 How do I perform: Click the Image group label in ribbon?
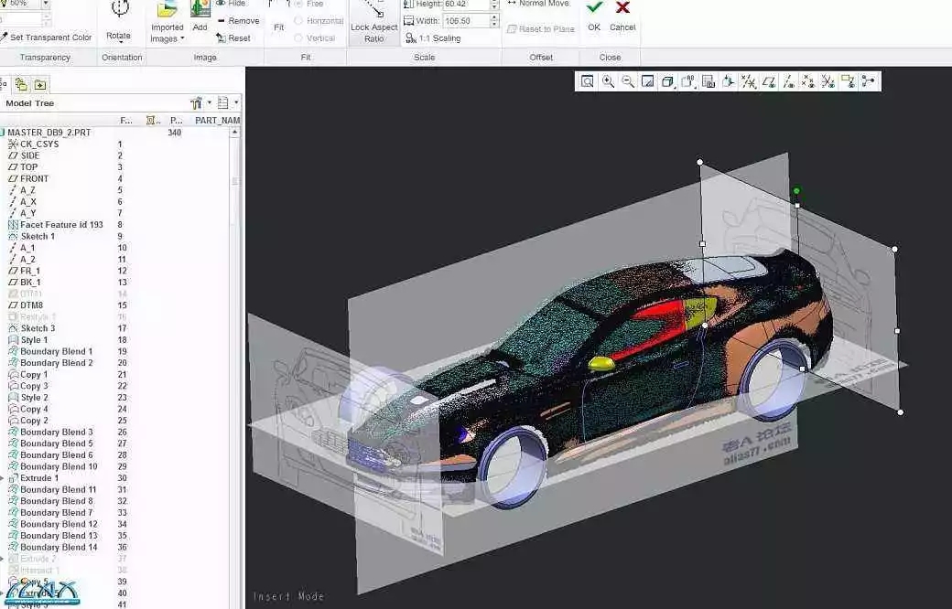204,57
